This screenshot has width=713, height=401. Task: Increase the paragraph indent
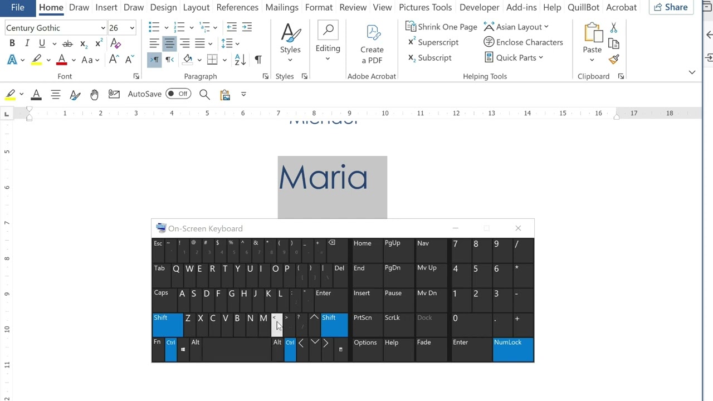(247, 27)
